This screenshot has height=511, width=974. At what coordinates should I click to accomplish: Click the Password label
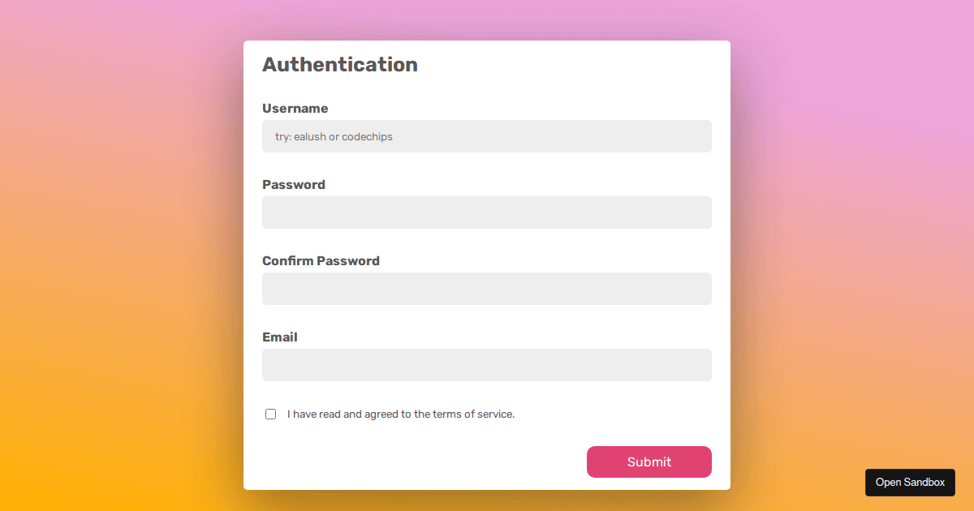coord(294,184)
